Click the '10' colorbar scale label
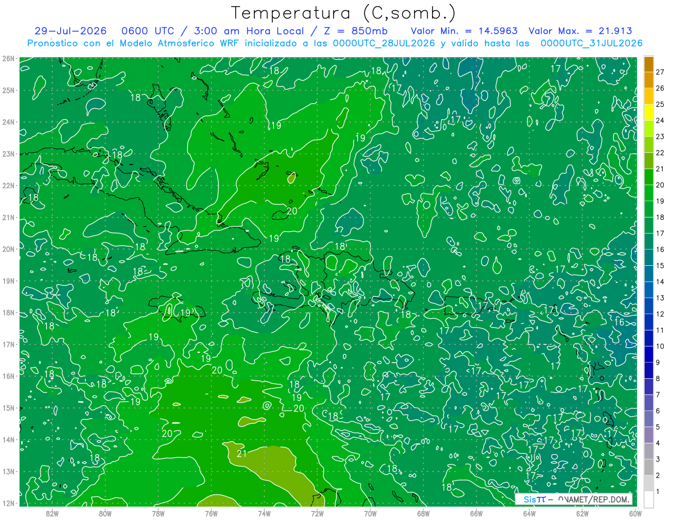Viewport: 675px width, 521px height. (660, 346)
